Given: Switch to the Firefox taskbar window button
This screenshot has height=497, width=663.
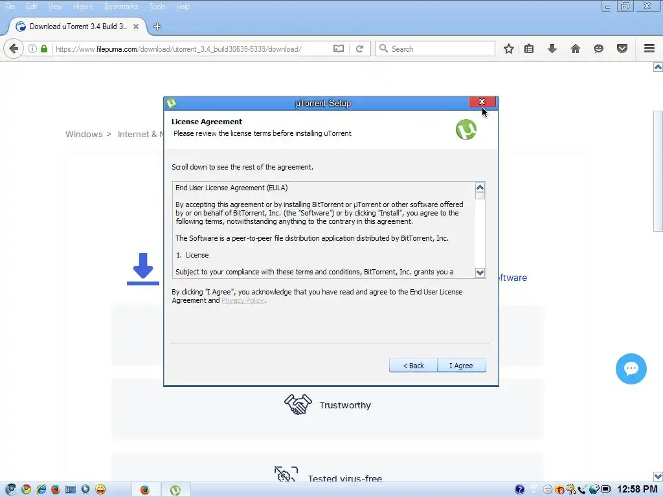Looking at the screenshot, I should point(144,489).
